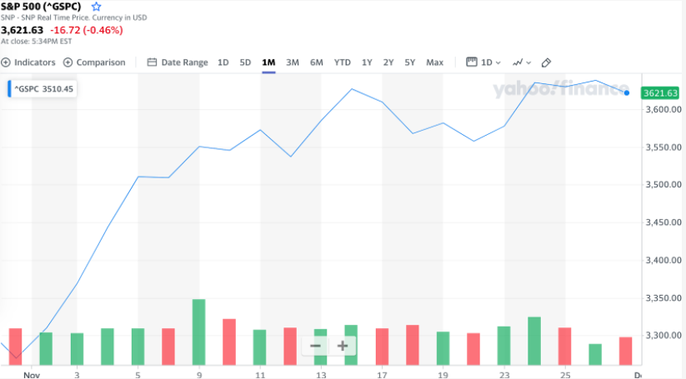The image size is (686, 379).
Task: Show the Max time range
Action: point(434,62)
